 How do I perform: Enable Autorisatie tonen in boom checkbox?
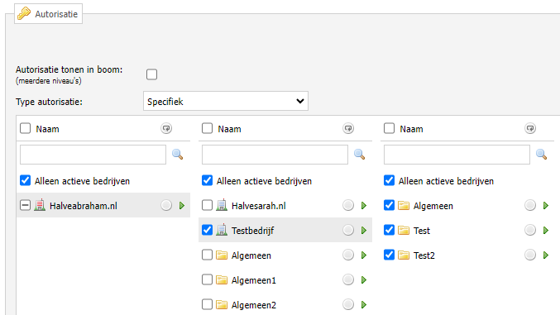pos(151,74)
